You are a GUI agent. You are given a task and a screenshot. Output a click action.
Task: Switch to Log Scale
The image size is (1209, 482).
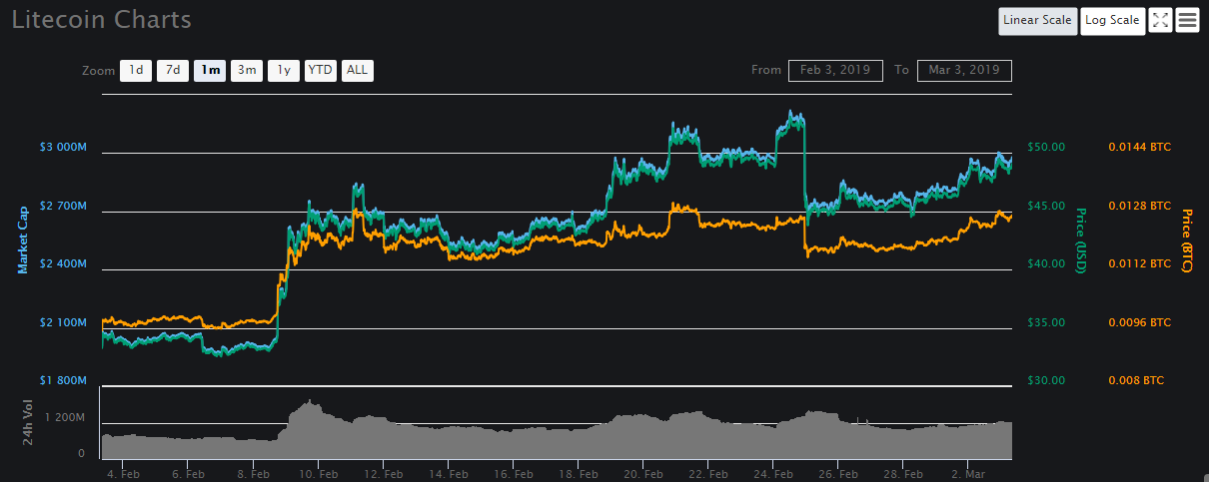coord(1112,20)
